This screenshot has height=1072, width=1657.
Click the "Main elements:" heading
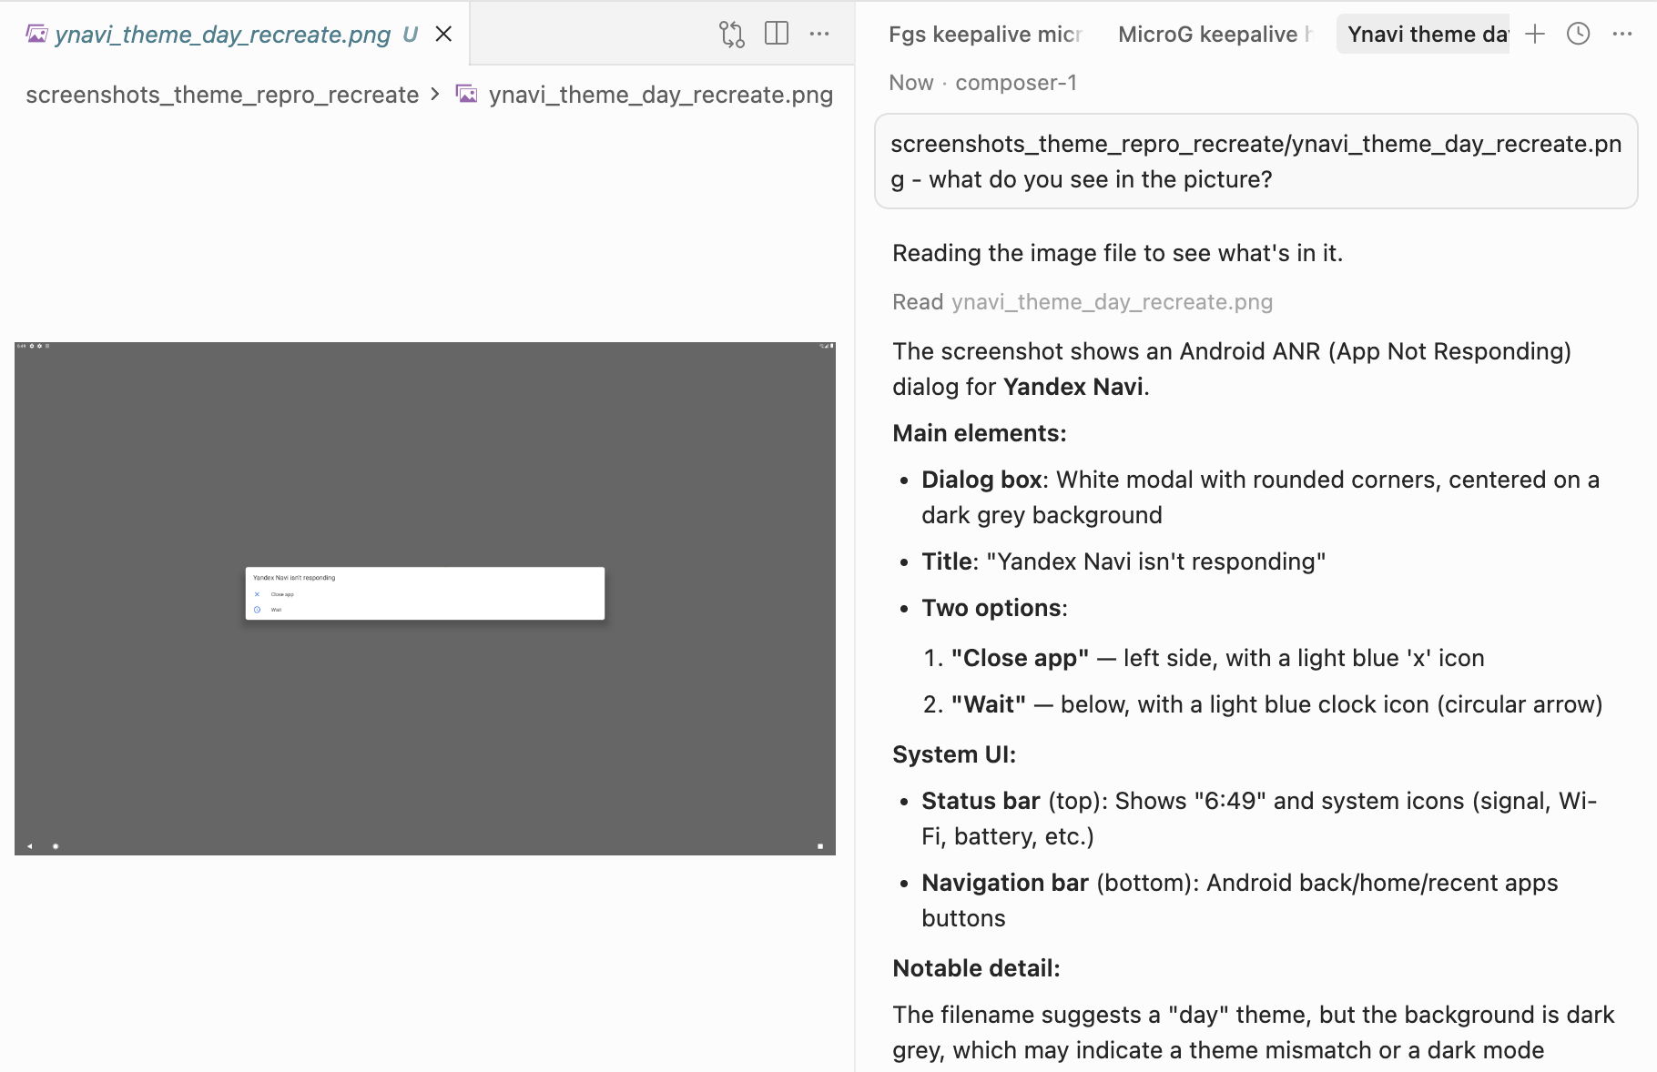[x=980, y=433]
